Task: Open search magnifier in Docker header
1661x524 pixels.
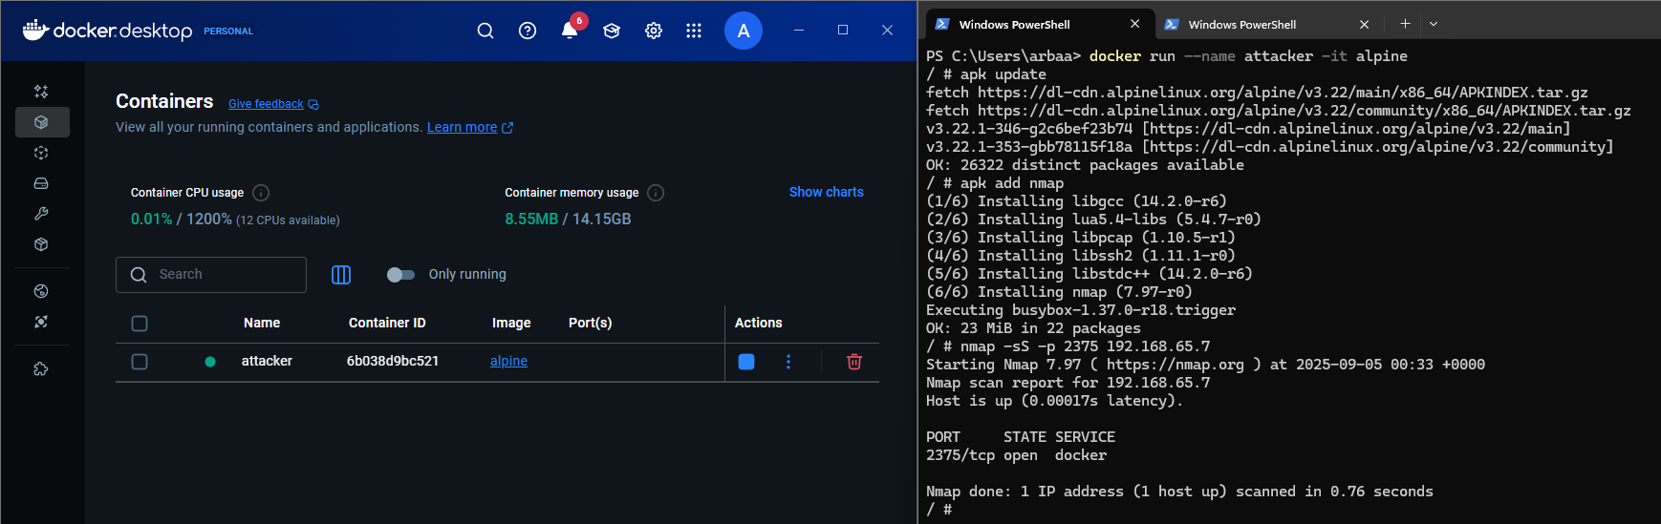Action: (x=485, y=31)
